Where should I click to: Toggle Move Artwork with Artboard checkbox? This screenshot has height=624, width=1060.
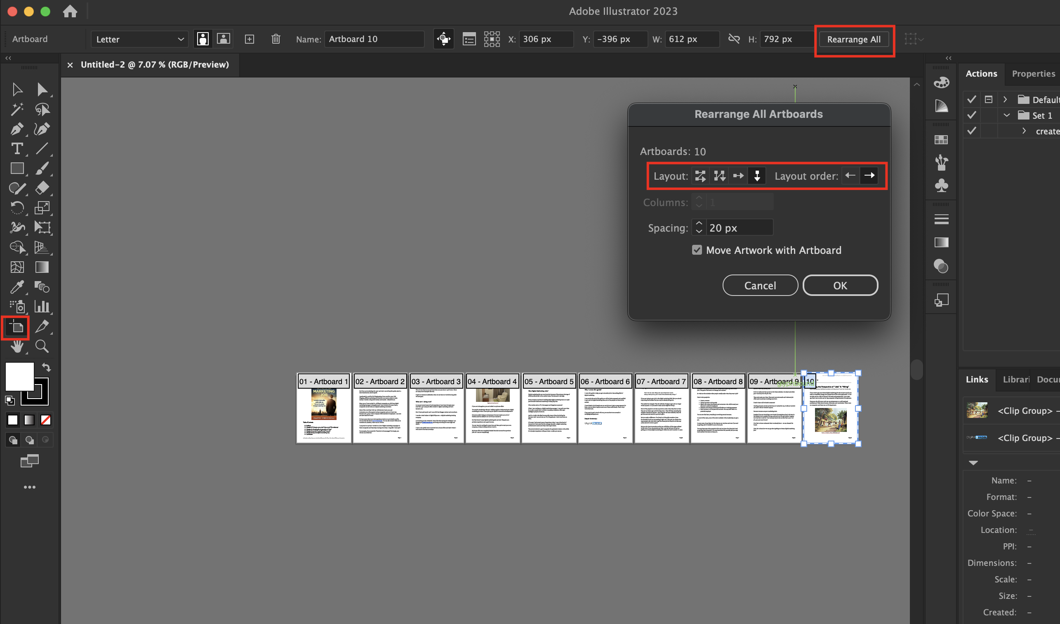tap(697, 250)
